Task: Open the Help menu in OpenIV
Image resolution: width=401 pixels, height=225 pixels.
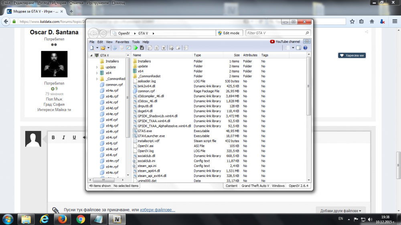Action: [x=146, y=42]
